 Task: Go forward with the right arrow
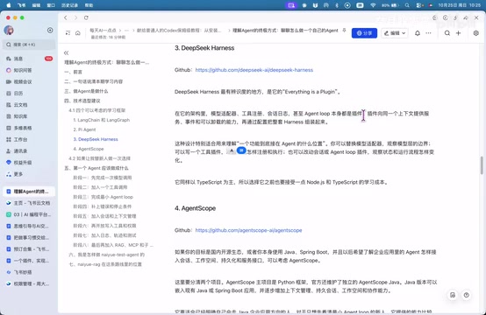[75, 17]
